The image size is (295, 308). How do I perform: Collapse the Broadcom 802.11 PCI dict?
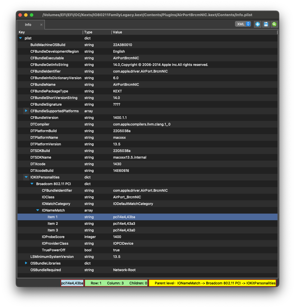coord(32,184)
